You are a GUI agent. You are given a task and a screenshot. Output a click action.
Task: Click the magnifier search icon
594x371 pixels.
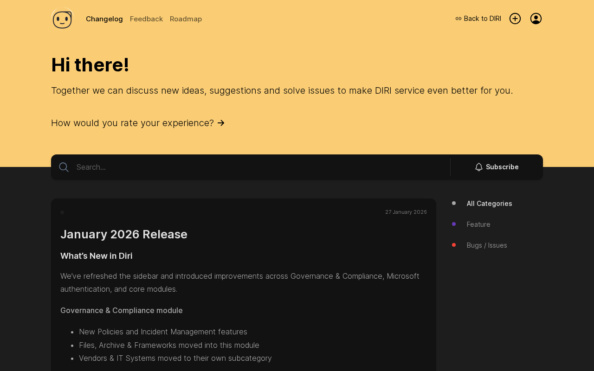tap(64, 167)
